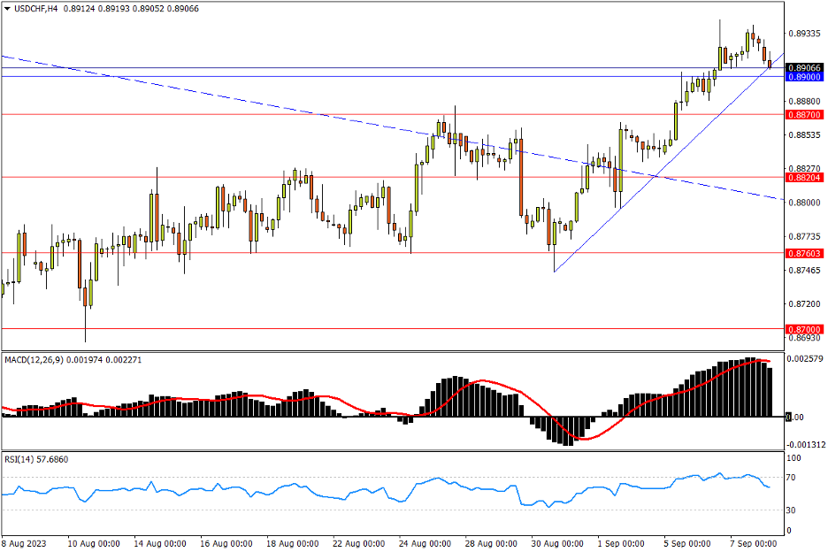Click the 0.00 MACD zero level label
828x552 pixels.
click(x=795, y=418)
